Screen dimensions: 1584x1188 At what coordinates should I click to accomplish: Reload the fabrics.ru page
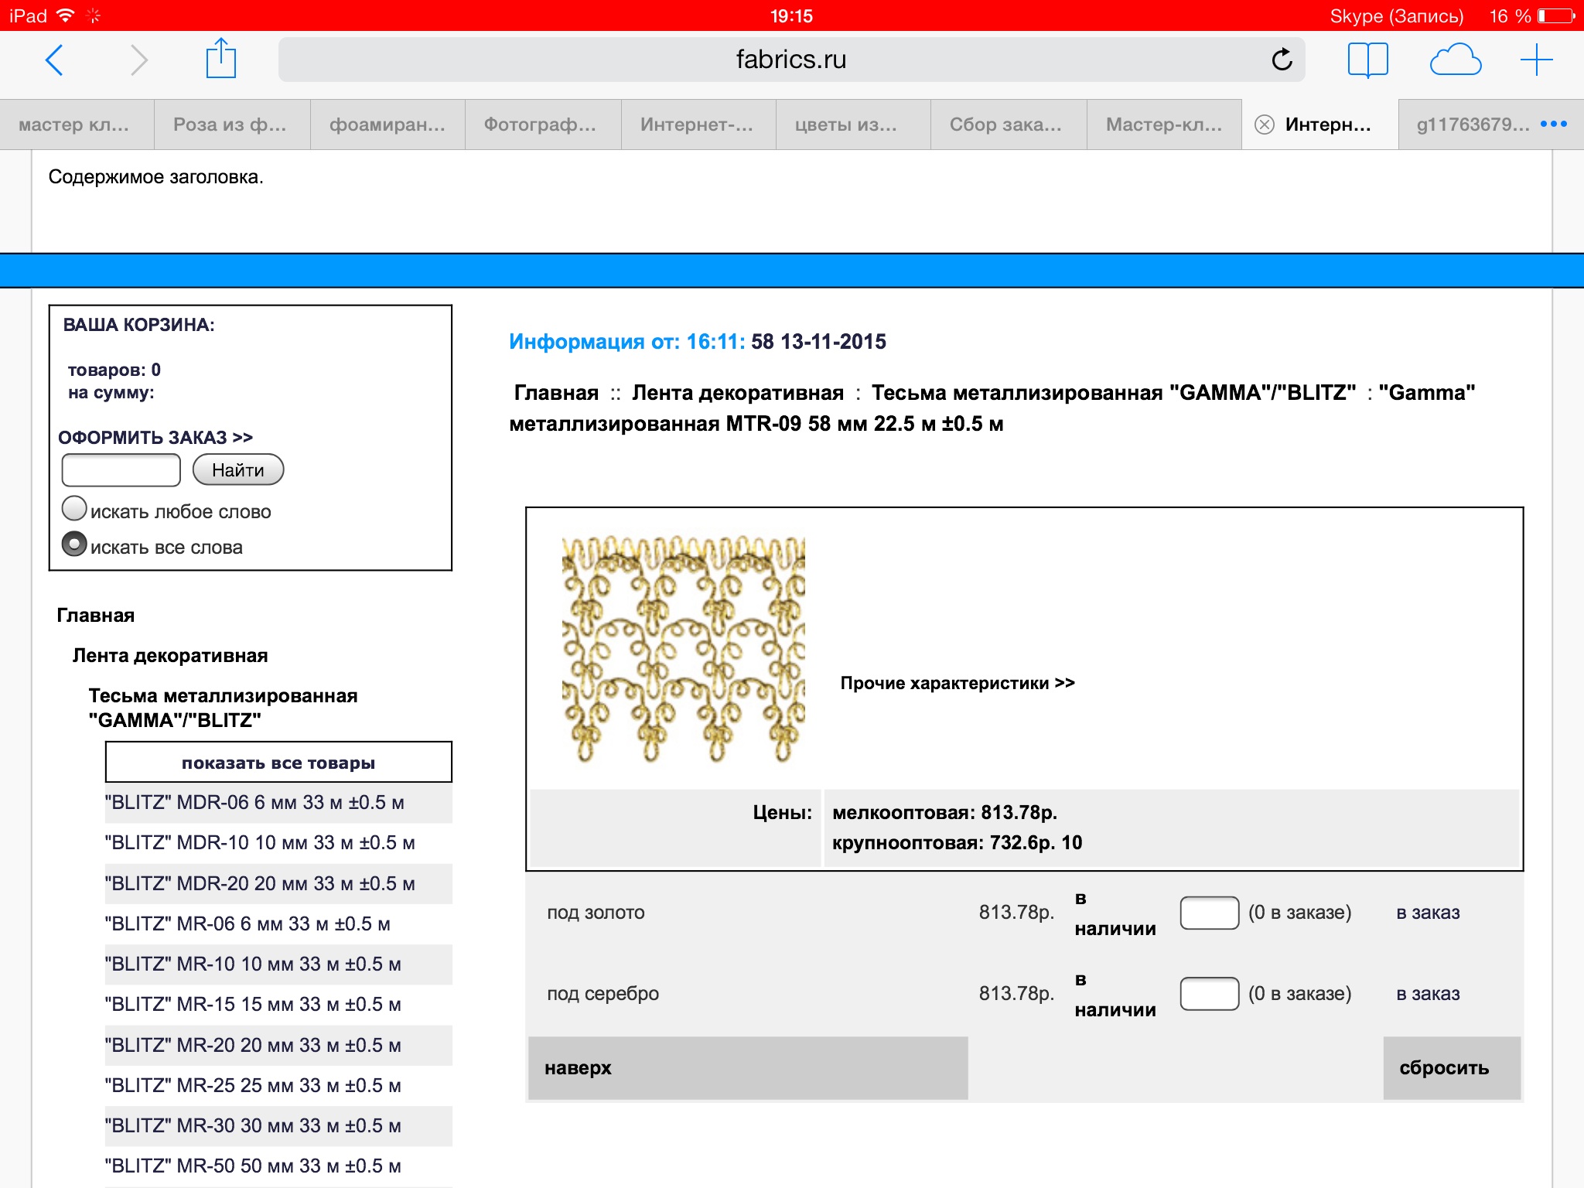(x=1282, y=60)
